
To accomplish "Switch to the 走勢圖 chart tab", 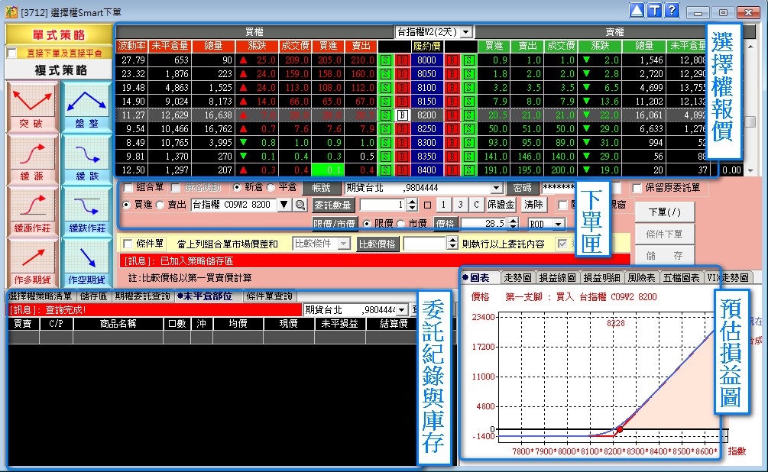I will coord(517,277).
